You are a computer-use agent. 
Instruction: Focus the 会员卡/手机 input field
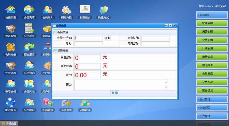(x=89, y=38)
